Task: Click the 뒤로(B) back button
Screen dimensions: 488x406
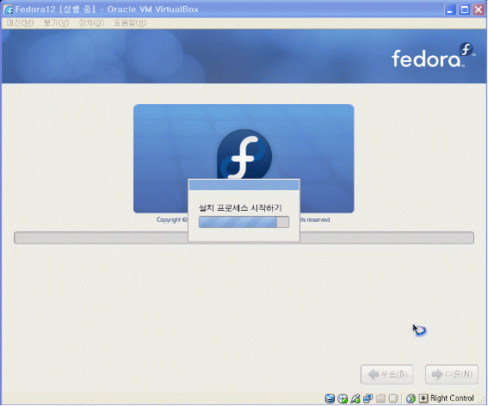Action: click(x=386, y=374)
